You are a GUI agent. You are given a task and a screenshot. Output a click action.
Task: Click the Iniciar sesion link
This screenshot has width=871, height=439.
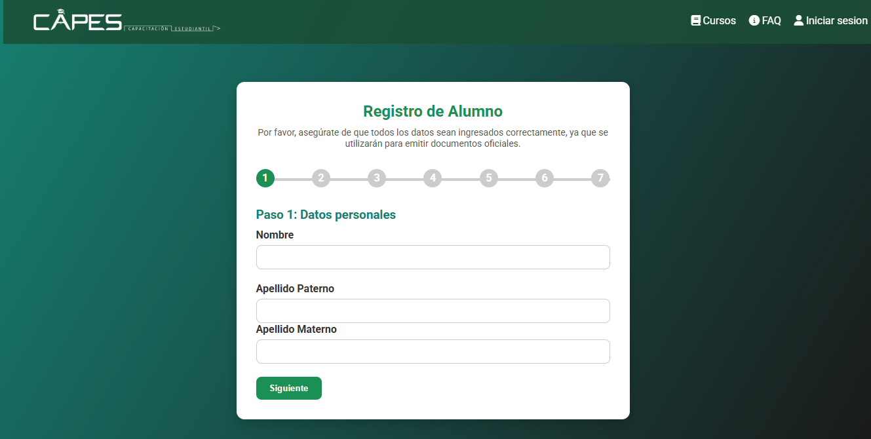[x=836, y=20]
